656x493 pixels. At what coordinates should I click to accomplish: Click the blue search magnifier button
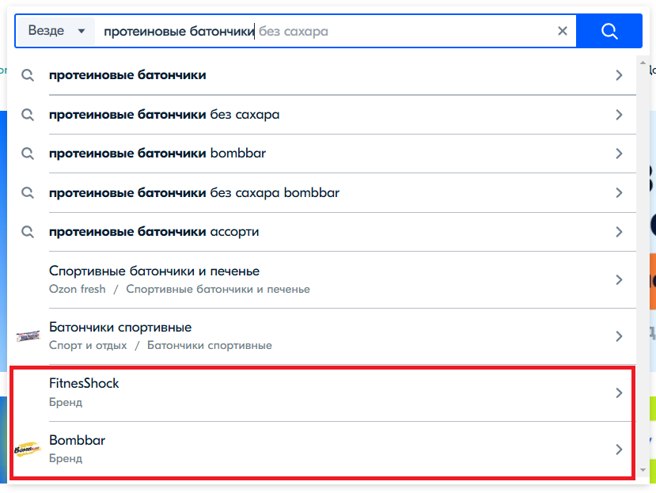(609, 31)
